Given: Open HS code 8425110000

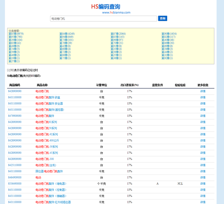Looking at the screenshot, I should coord(15,165).
